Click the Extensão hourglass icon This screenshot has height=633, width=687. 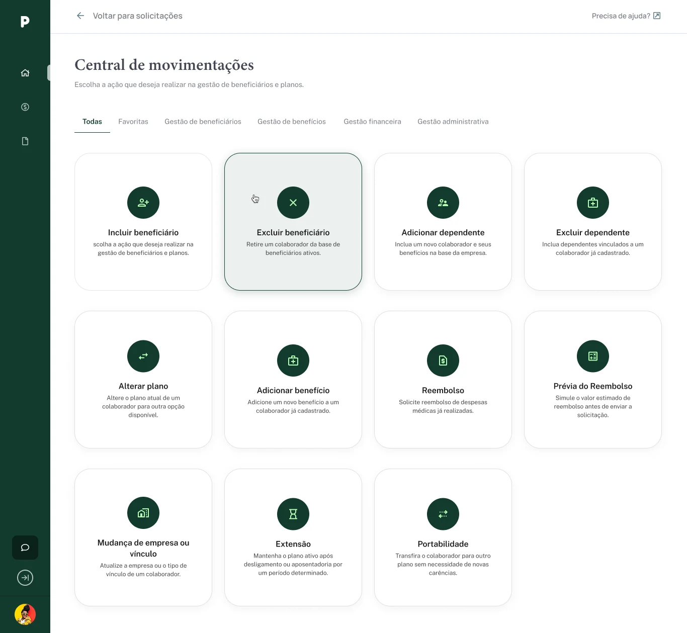[x=293, y=514]
